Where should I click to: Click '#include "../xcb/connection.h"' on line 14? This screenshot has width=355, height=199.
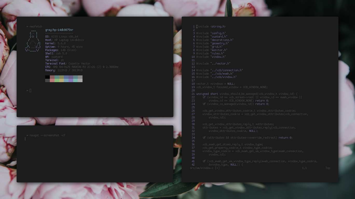tap(220, 70)
